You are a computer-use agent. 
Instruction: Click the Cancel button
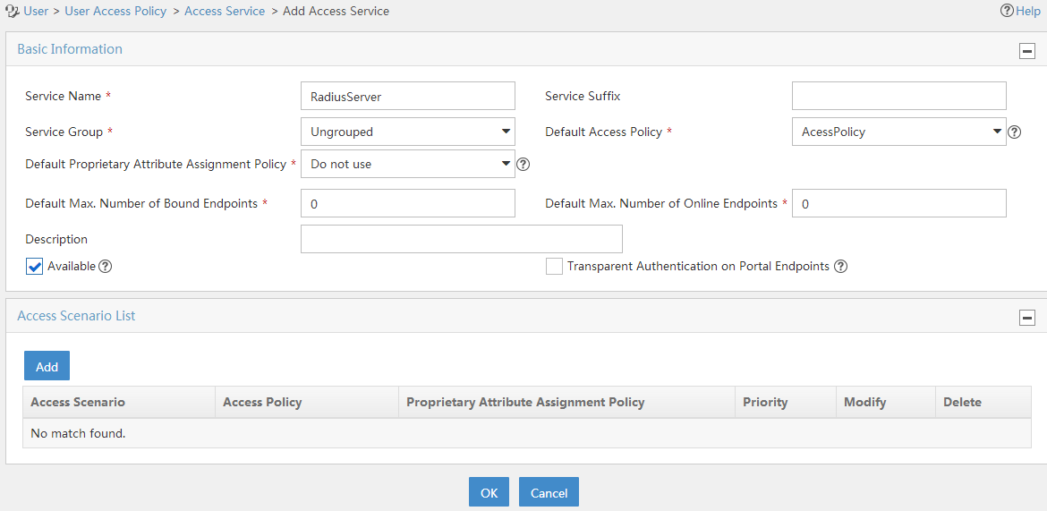[549, 492]
